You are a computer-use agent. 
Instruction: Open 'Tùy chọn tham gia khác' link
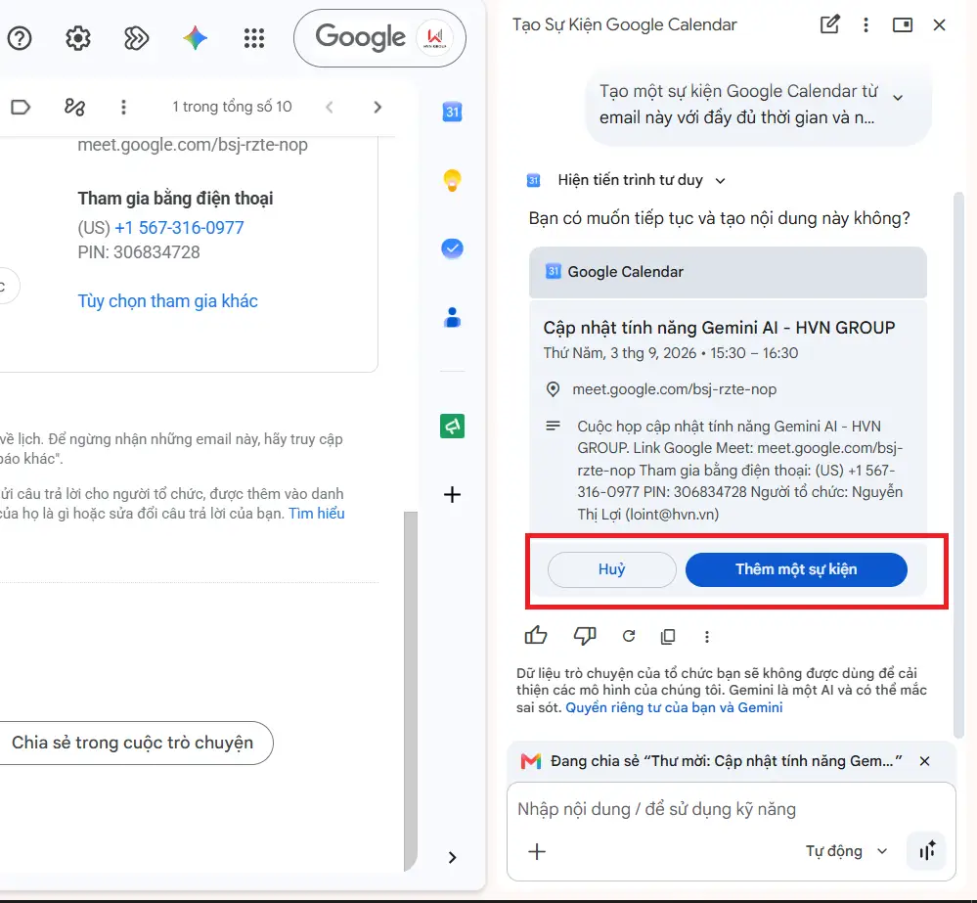click(x=167, y=301)
